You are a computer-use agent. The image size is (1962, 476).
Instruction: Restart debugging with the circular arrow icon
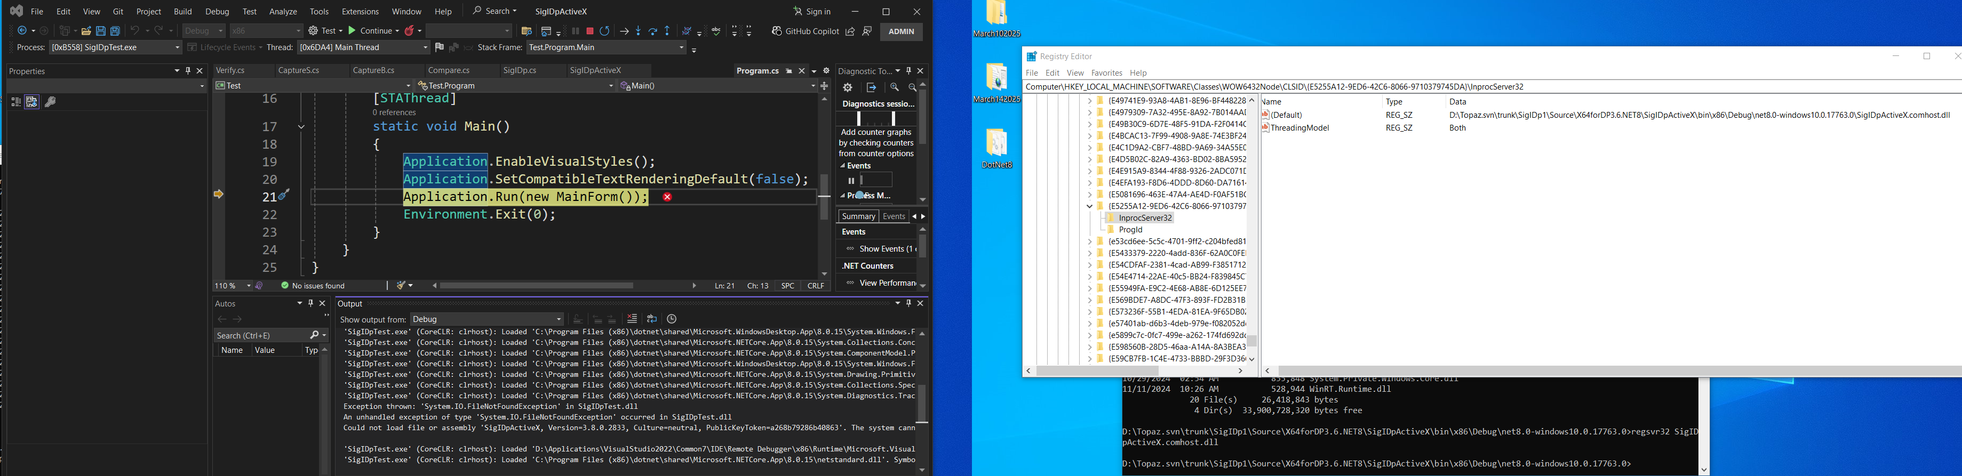point(605,31)
